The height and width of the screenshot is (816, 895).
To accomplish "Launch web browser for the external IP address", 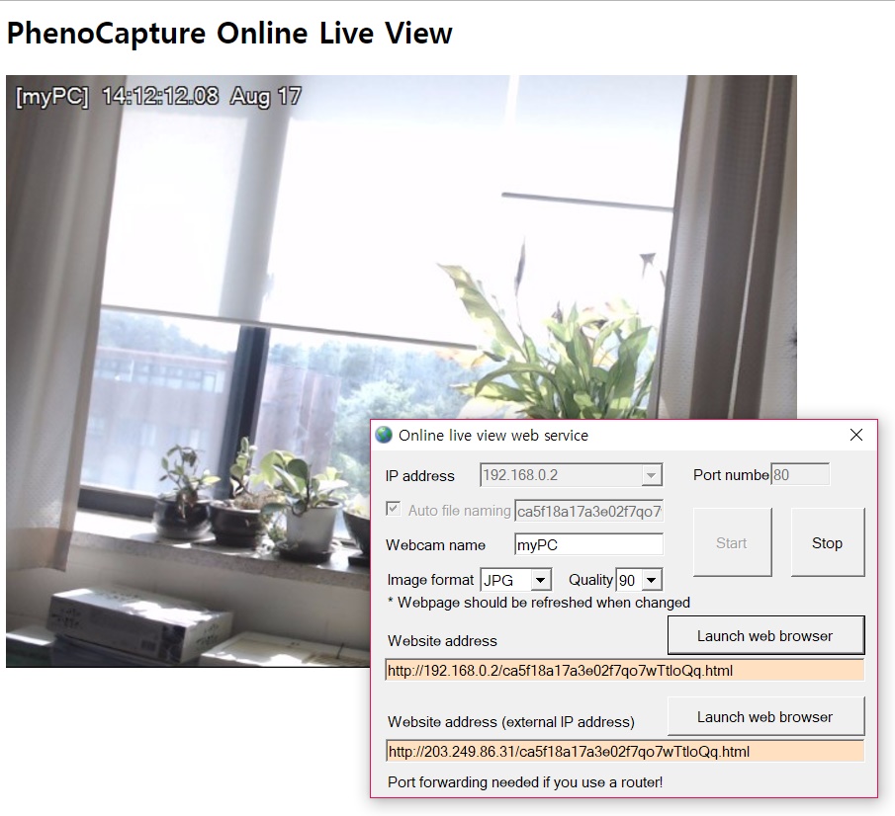I will pyautogui.click(x=764, y=716).
